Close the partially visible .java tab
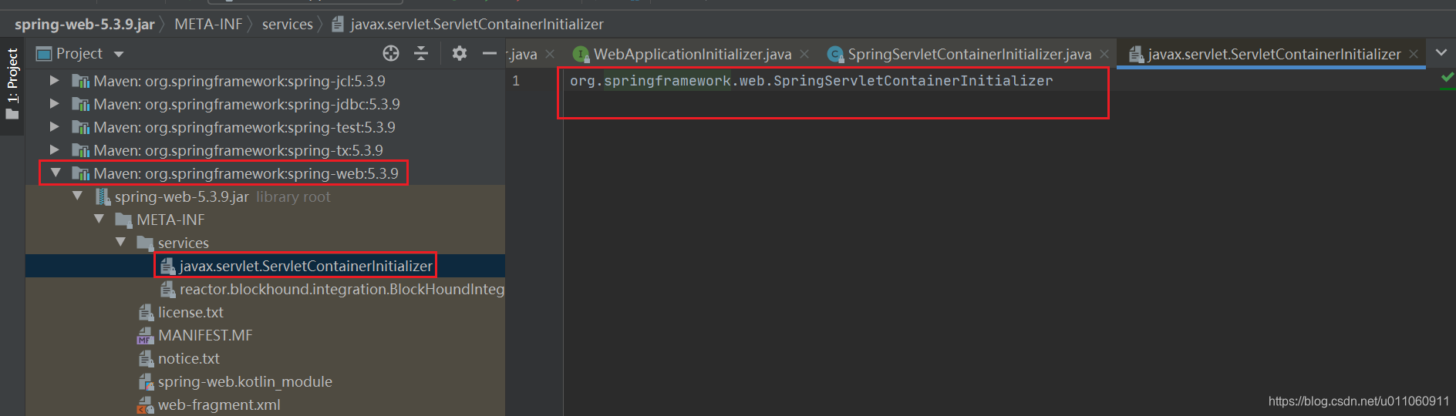Screen dimensions: 1456x416 click(x=550, y=54)
